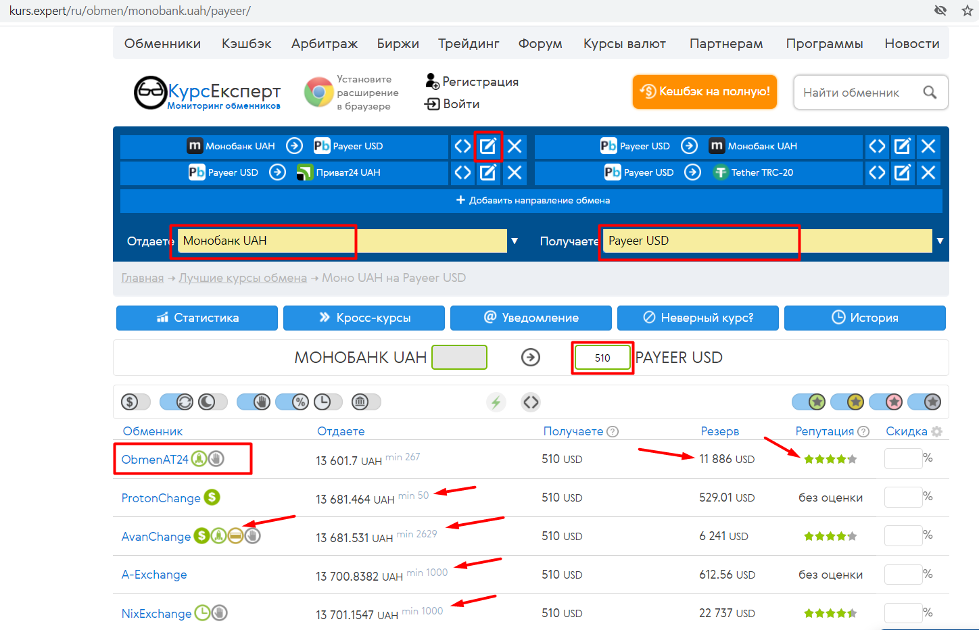
Task: Open the Кэшбэк menu item
Action: 246,43
